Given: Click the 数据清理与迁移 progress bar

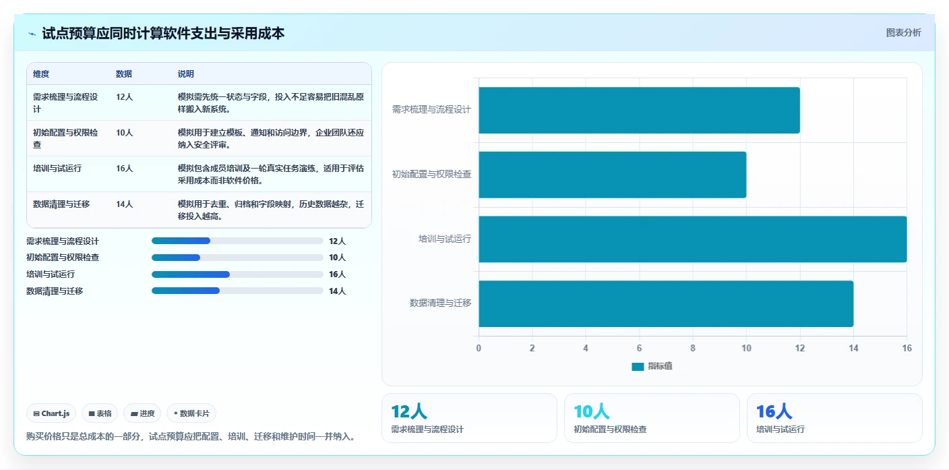Looking at the screenshot, I should pyautogui.click(x=237, y=291).
